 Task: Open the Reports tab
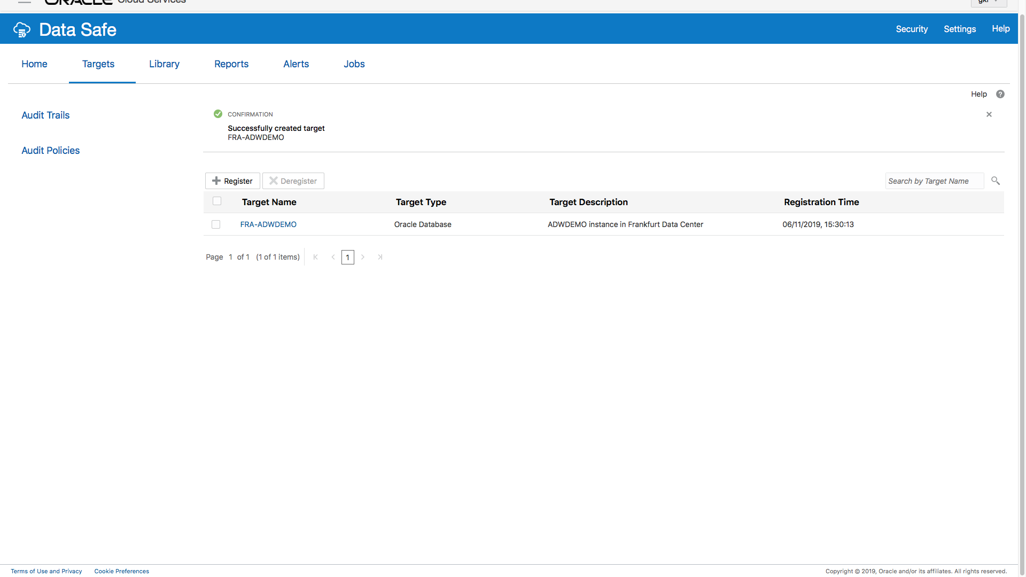[x=231, y=64]
